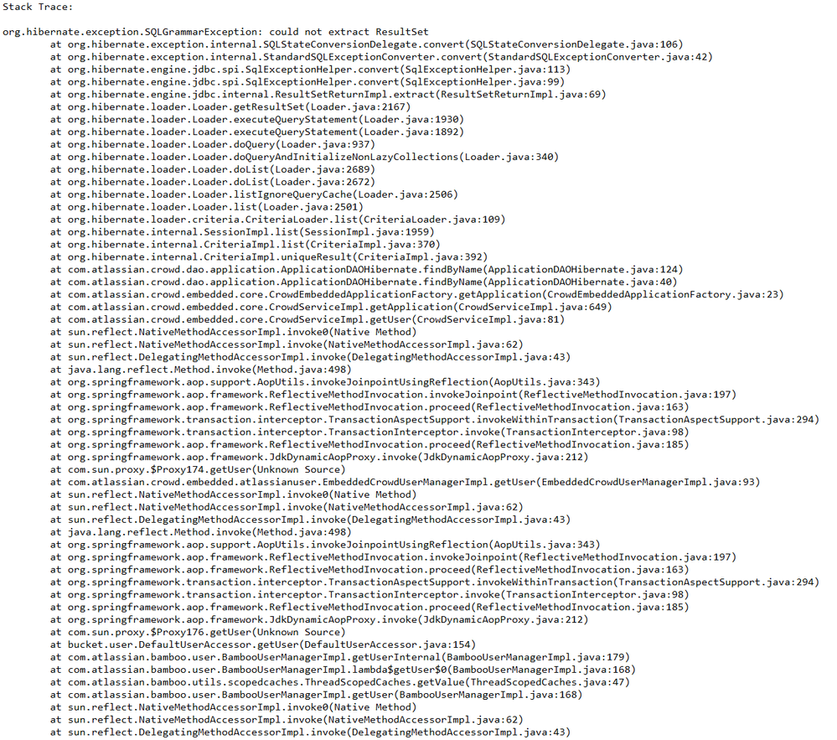Click the ResultSetReturnImpl.extract stack line
Viewport: 837px width, 740px height.
coord(328,95)
